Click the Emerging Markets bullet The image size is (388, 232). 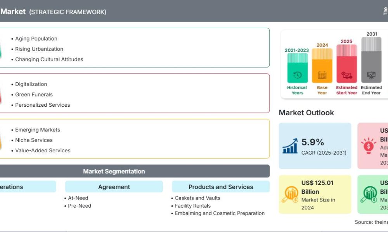(38, 130)
